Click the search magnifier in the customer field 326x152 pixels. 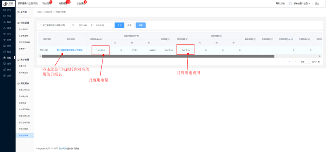click(41, 25)
